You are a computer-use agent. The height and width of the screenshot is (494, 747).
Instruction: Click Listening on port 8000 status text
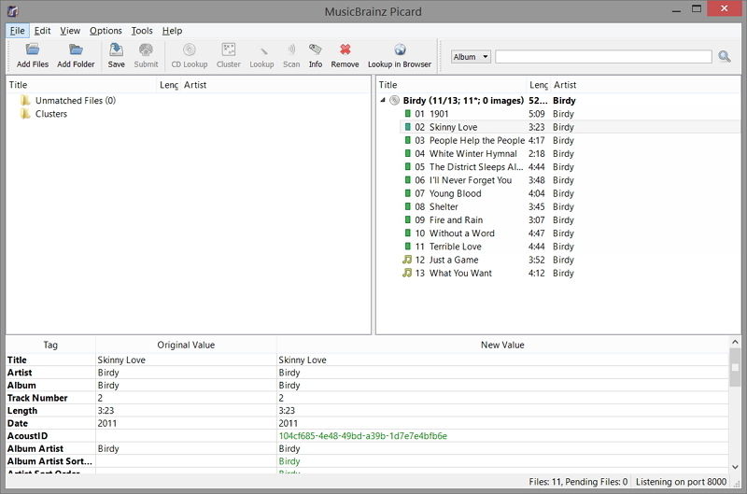(x=682, y=482)
